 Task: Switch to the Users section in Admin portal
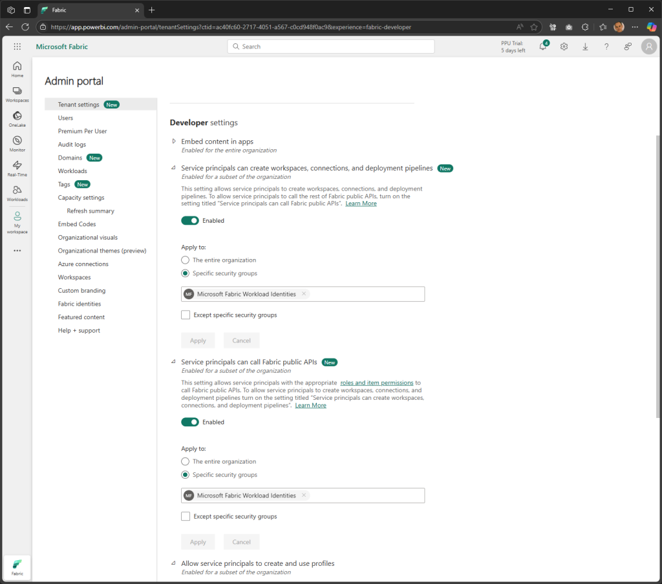click(65, 118)
